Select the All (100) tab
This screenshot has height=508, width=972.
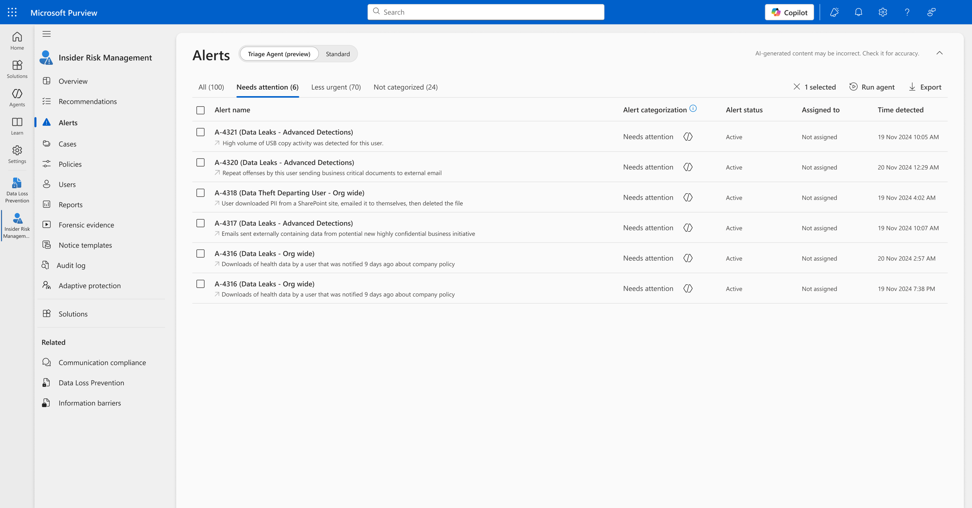[x=211, y=87]
